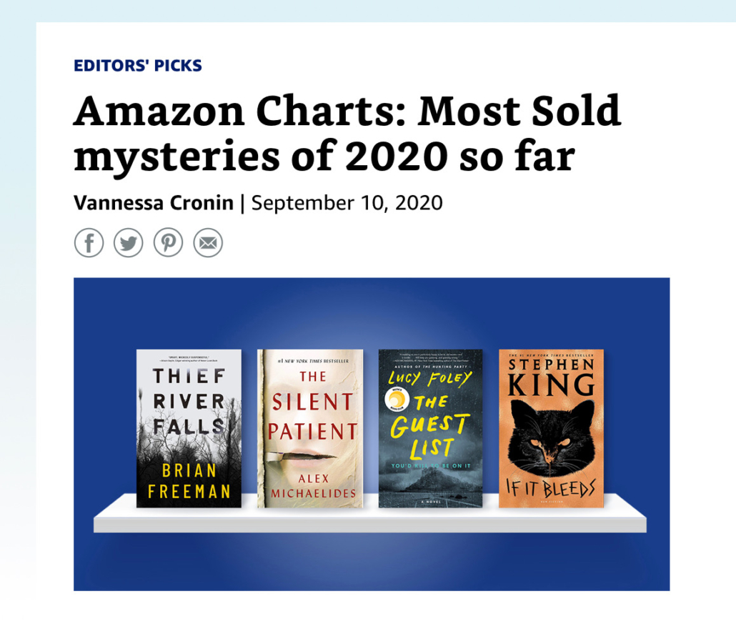
Task: Share the article on Twitter
Action: tap(129, 243)
